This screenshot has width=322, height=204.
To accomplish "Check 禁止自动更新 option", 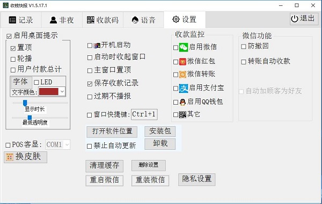I will [x=89, y=146].
